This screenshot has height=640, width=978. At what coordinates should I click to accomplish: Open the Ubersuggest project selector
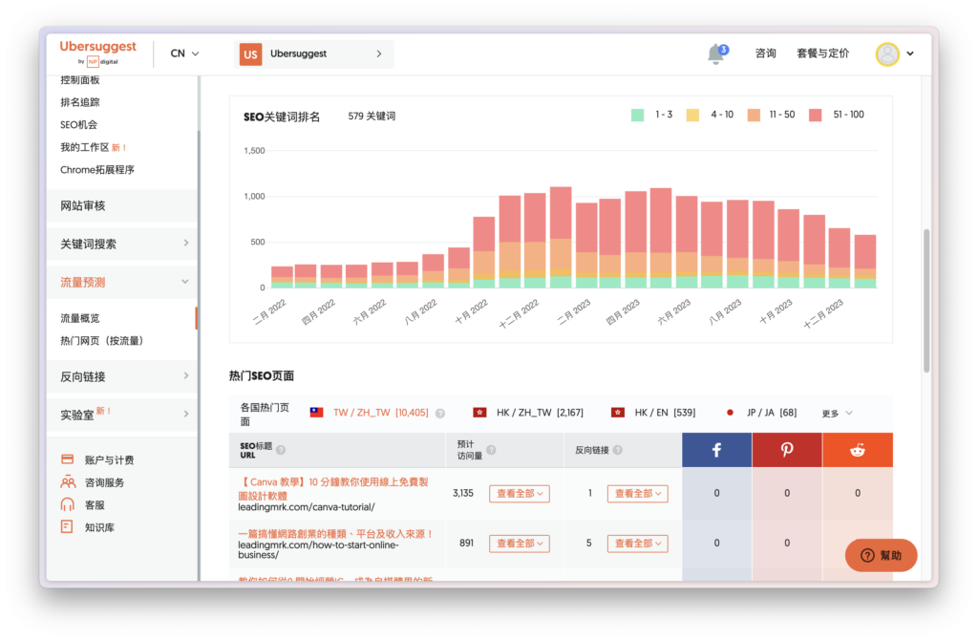point(314,54)
